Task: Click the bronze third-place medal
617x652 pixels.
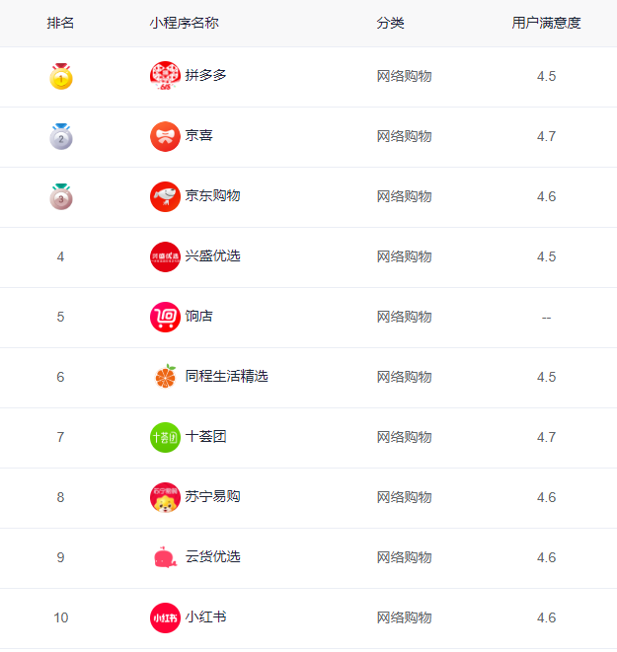Action: 61,196
